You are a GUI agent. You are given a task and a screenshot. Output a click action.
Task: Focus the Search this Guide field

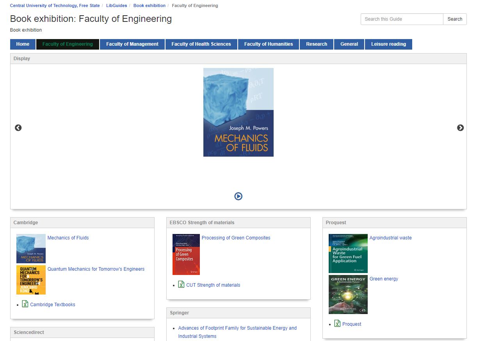pyautogui.click(x=402, y=19)
